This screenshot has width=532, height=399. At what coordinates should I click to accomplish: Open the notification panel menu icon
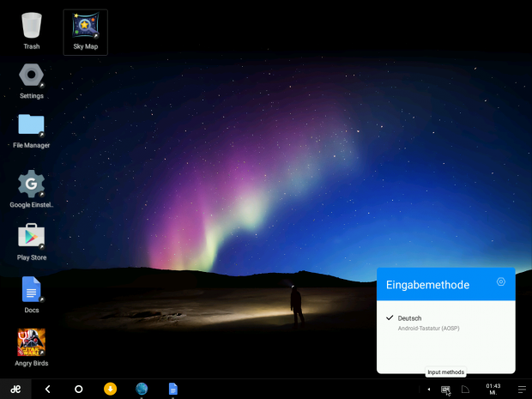click(521, 389)
